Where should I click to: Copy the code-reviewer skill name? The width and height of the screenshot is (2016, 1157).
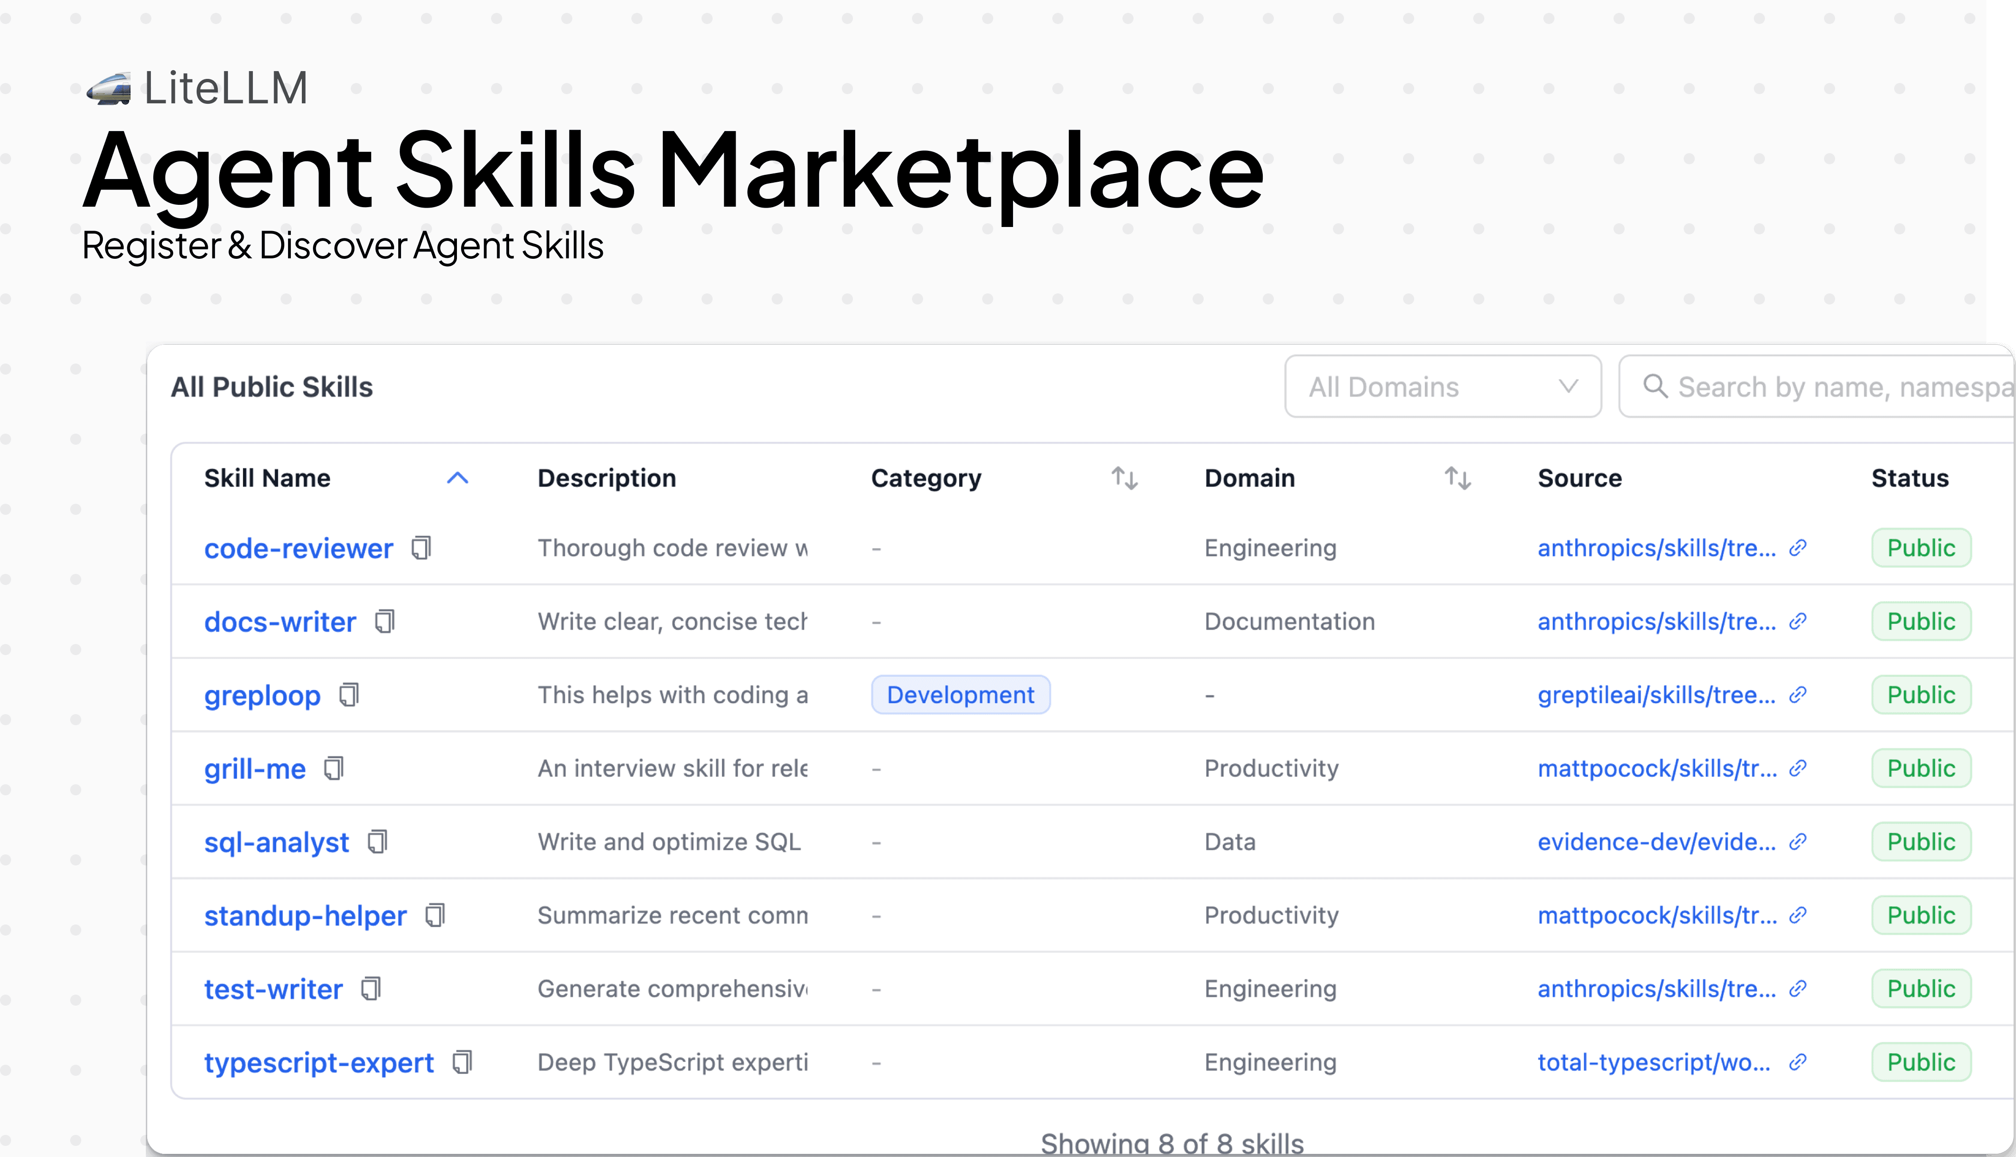pyautogui.click(x=420, y=548)
